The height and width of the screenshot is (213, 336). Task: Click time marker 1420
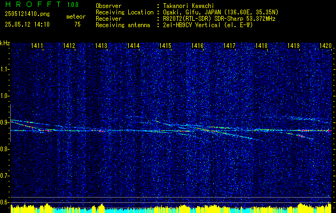[325, 45]
